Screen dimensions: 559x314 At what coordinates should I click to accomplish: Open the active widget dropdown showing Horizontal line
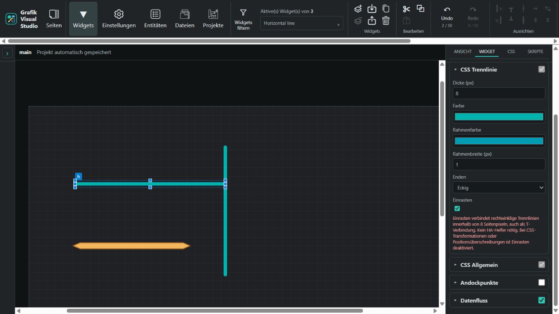click(x=302, y=24)
